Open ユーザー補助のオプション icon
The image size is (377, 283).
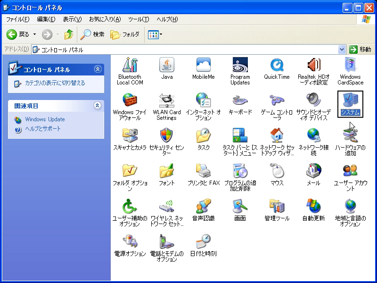(x=130, y=206)
